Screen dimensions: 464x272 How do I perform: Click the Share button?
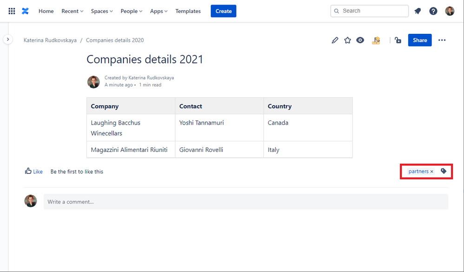(420, 40)
